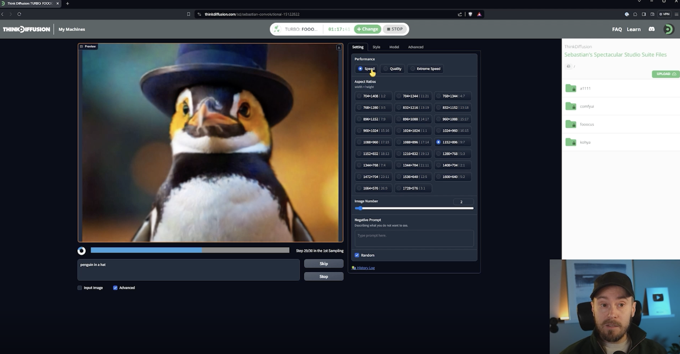Click the Negative Prompt text area
Image resolution: width=680 pixels, height=354 pixels.
tap(414, 238)
